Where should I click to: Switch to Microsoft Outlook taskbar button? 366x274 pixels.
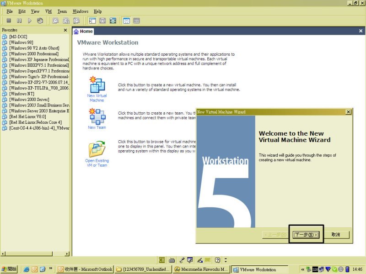(x=85, y=269)
